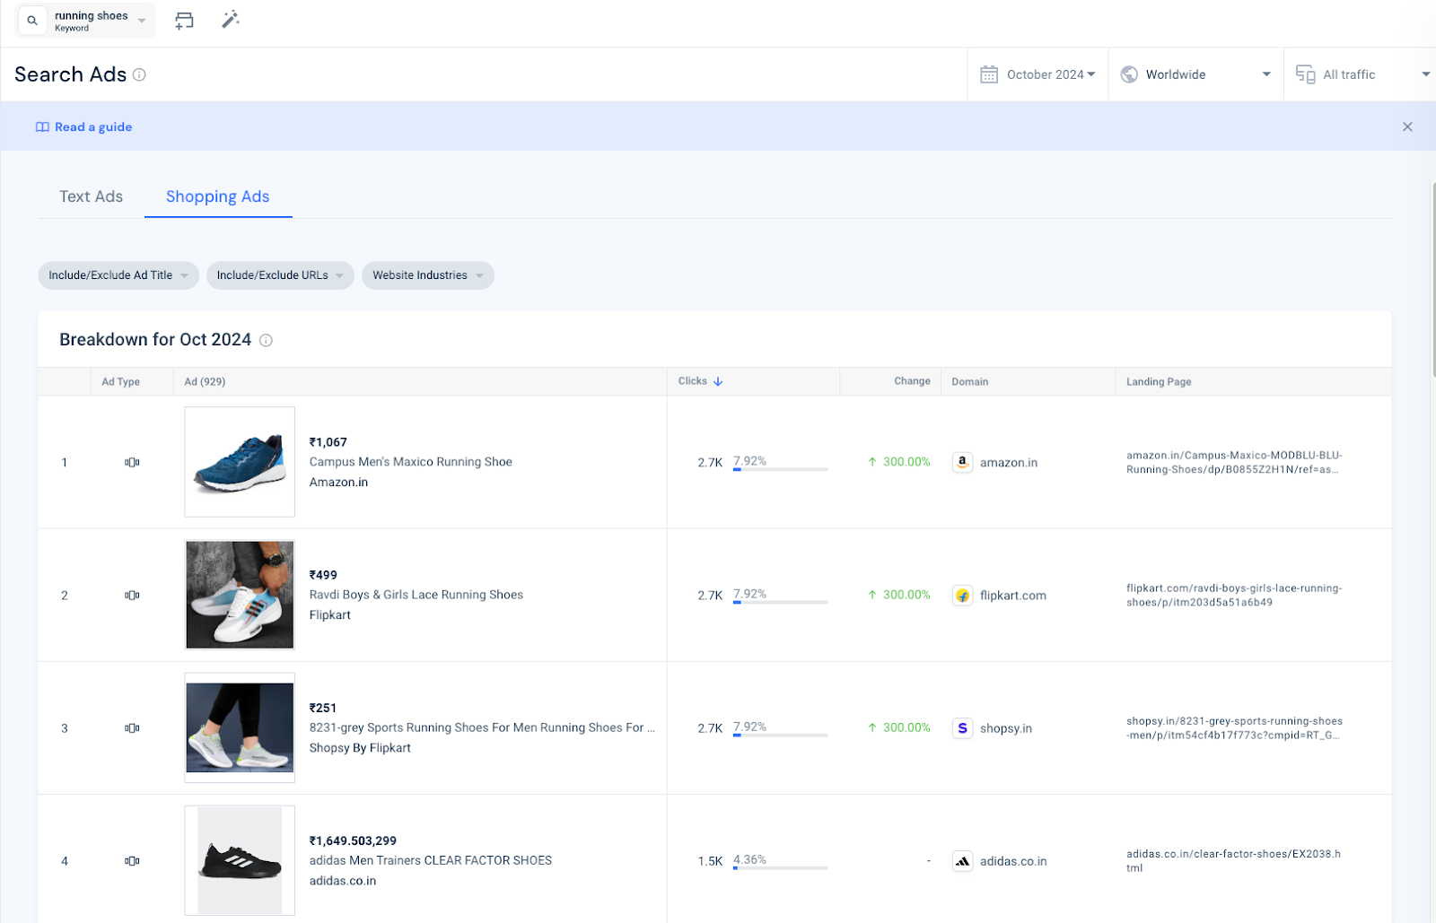Viewport: 1436px width, 923px height.
Task: Click ad type icon in row 1
Action: pyautogui.click(x=132, y=462)
